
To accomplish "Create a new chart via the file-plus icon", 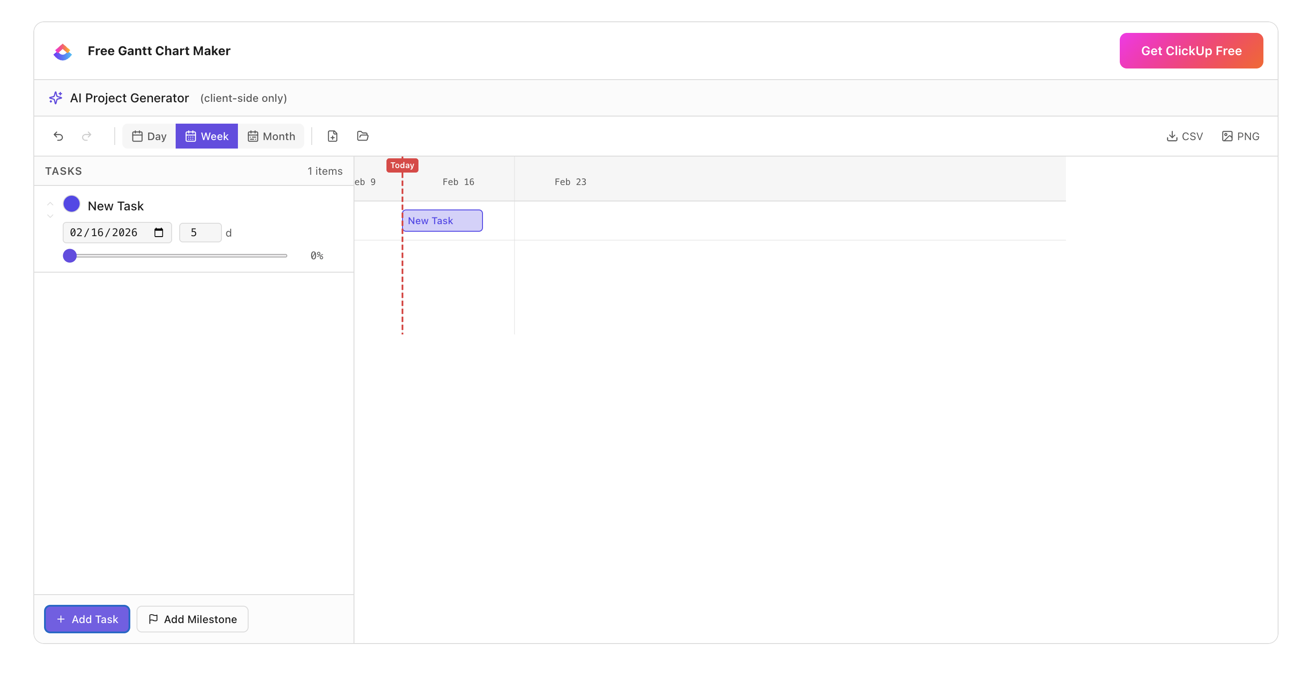I will click(x=333, y=136).
